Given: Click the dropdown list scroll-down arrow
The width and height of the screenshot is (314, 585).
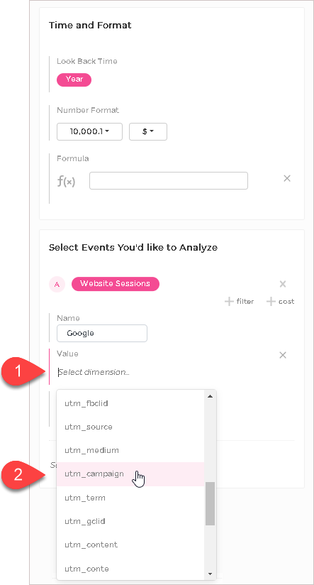Looking at the screenshot, I should coord(210,574).
